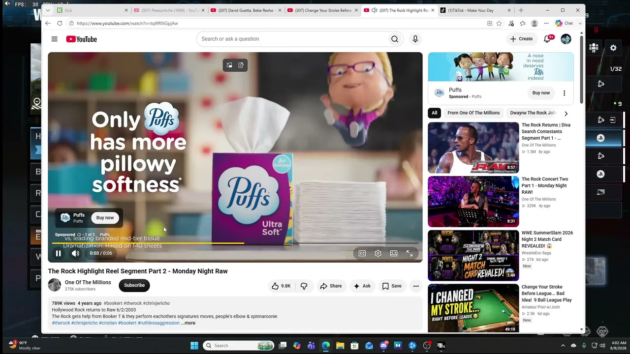
Task: Pause the video ad
Action: (58, 253)
